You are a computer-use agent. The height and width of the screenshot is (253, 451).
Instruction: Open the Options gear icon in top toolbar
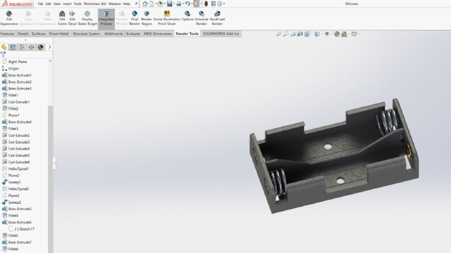pos(220,4)
